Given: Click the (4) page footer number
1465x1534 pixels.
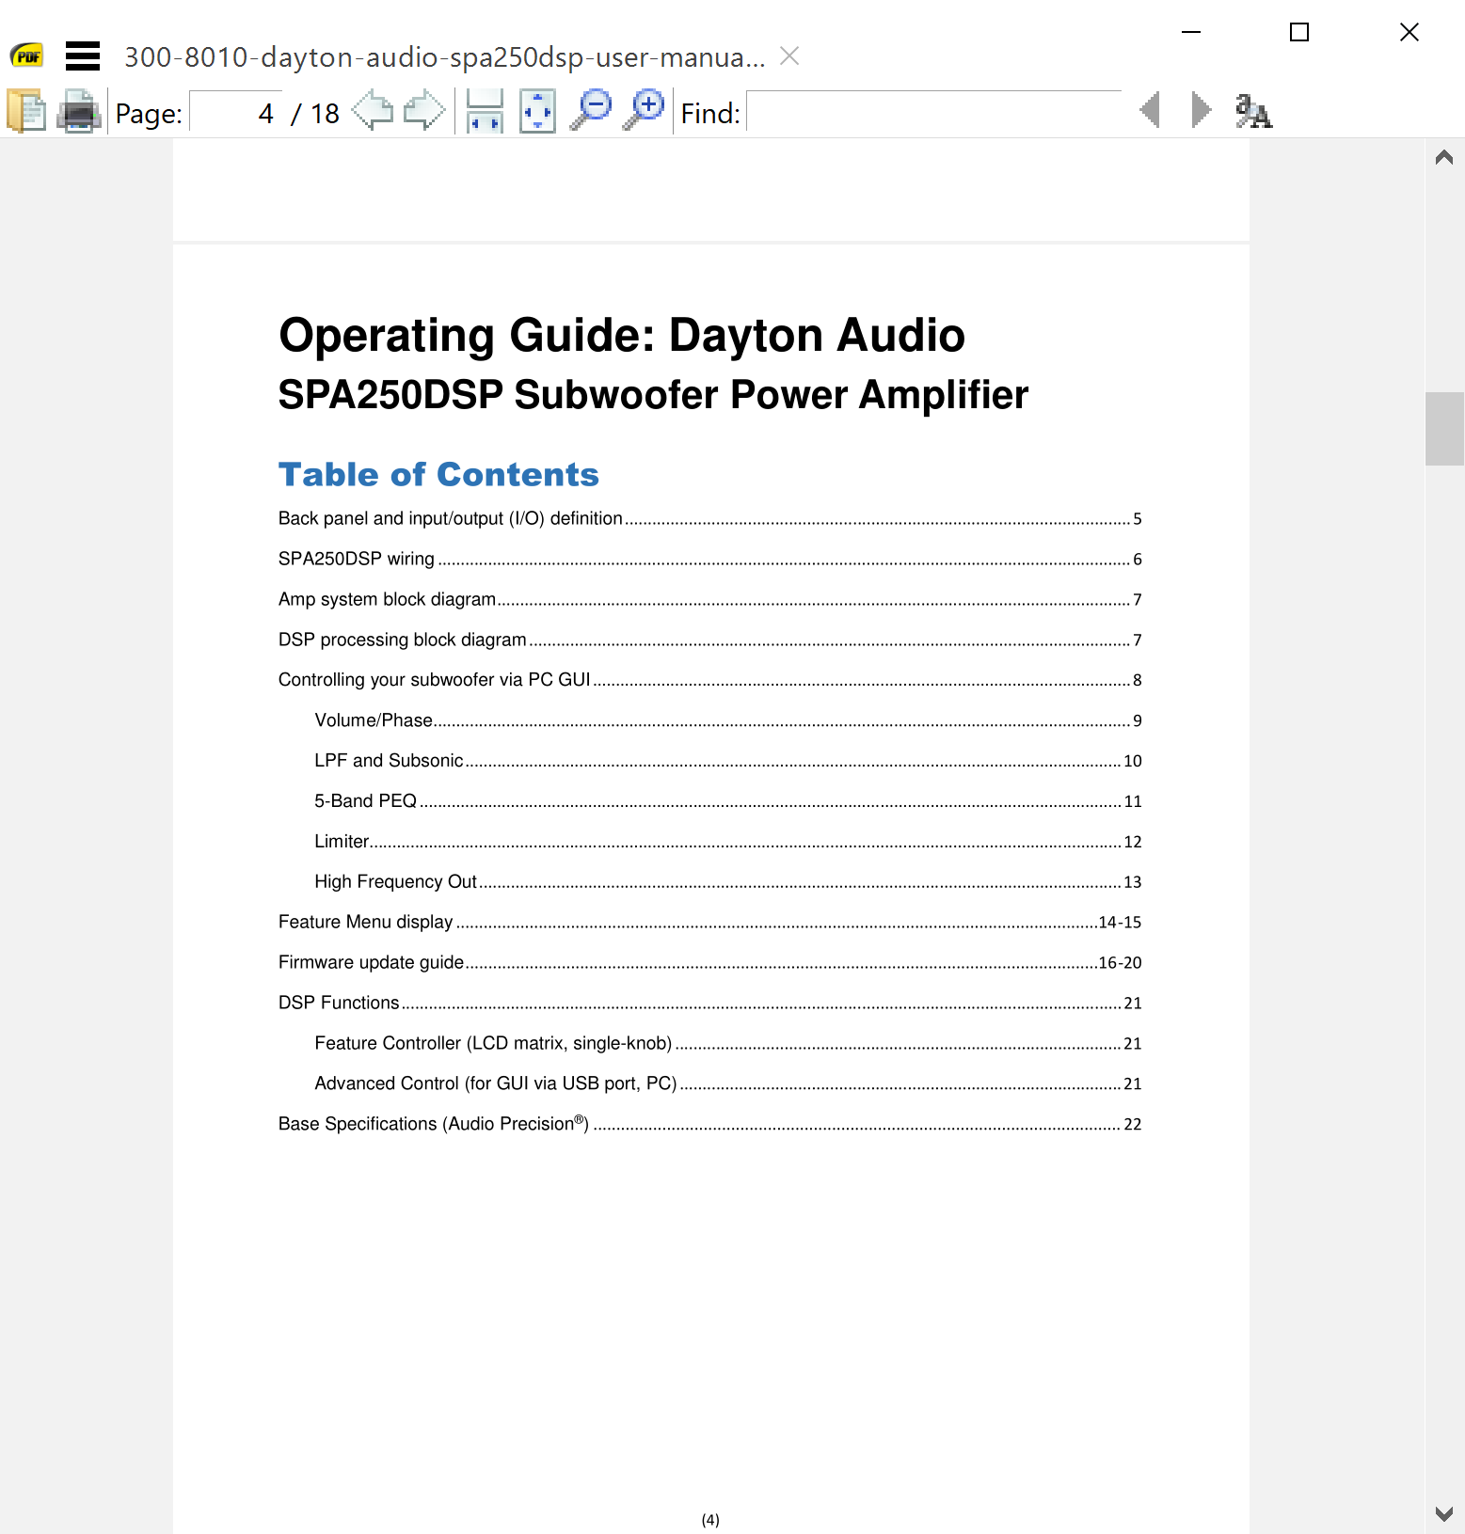Looking at the screenshot, I should [710, 1519].
